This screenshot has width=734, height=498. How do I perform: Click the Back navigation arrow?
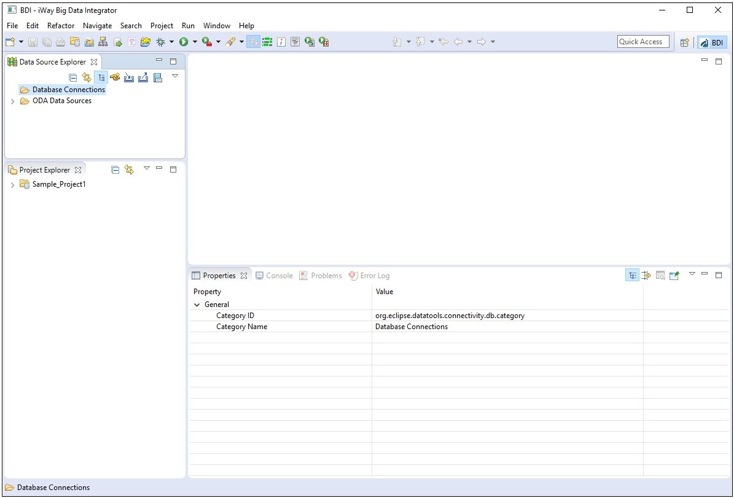[458, 42]
